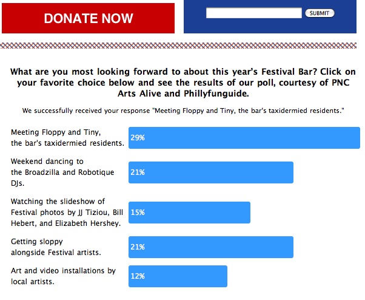Click the result bar for Watching the slideshow
This screenshot has height=300, width=365.
pos(189,213)
